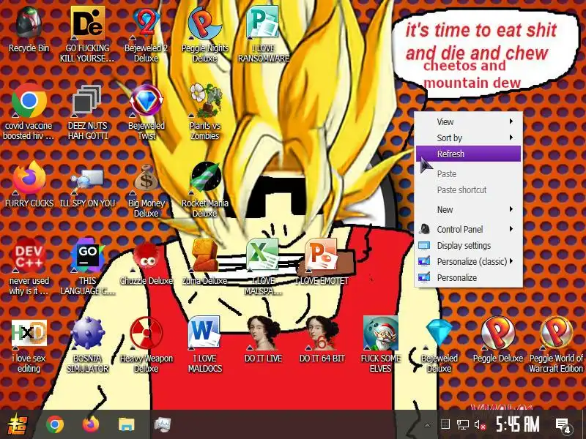
Task: Open the Start menu button
Action: coord(18,424)
